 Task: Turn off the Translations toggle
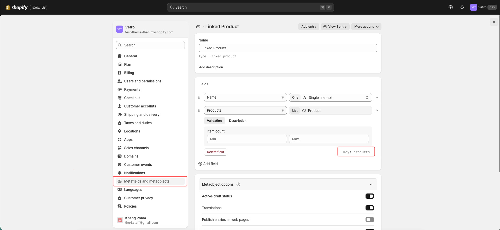click(x=369, y=208)
